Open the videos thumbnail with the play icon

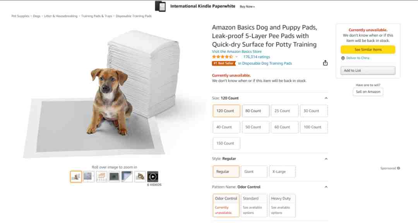(x=153, y=177)
